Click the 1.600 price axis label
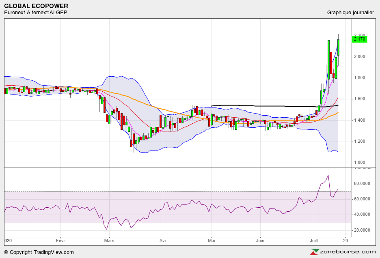Viewport: 380px width, 258px height. pyautogui.click(x=359, y=99)
